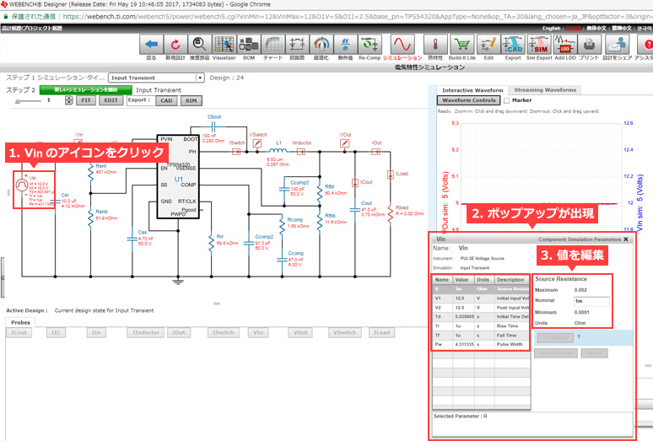The width and height of the screenshot is (653, 441).
Task: Click the share design icon
Action: pyautogui.click(x=618, y=45)
